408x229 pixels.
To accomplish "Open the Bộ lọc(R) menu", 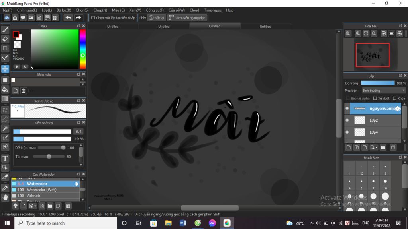I will click(x=64, y=10).
